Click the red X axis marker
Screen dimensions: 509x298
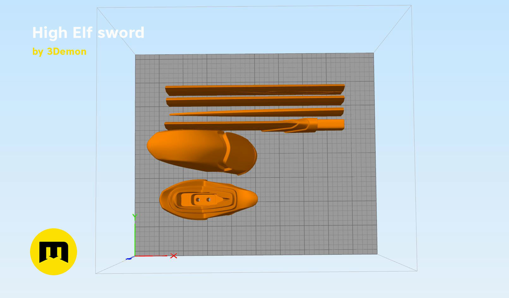point(173,256)
